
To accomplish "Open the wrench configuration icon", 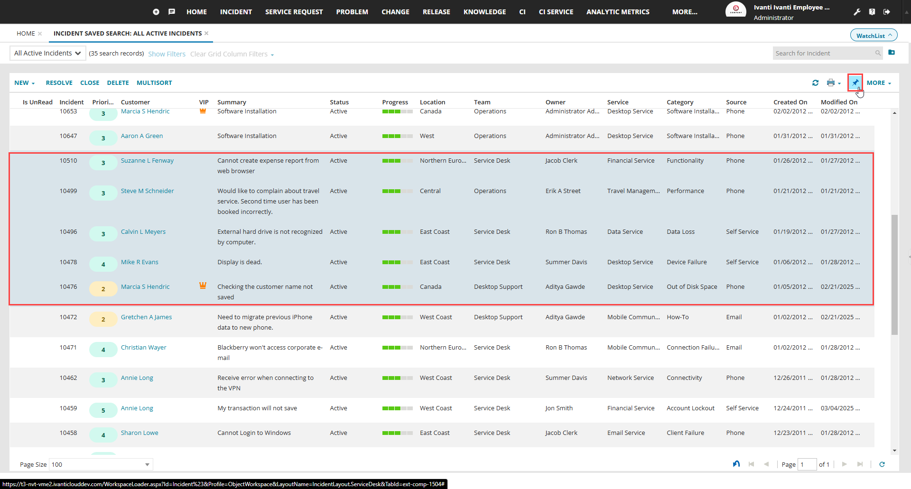I will click(x=857, y=12).
